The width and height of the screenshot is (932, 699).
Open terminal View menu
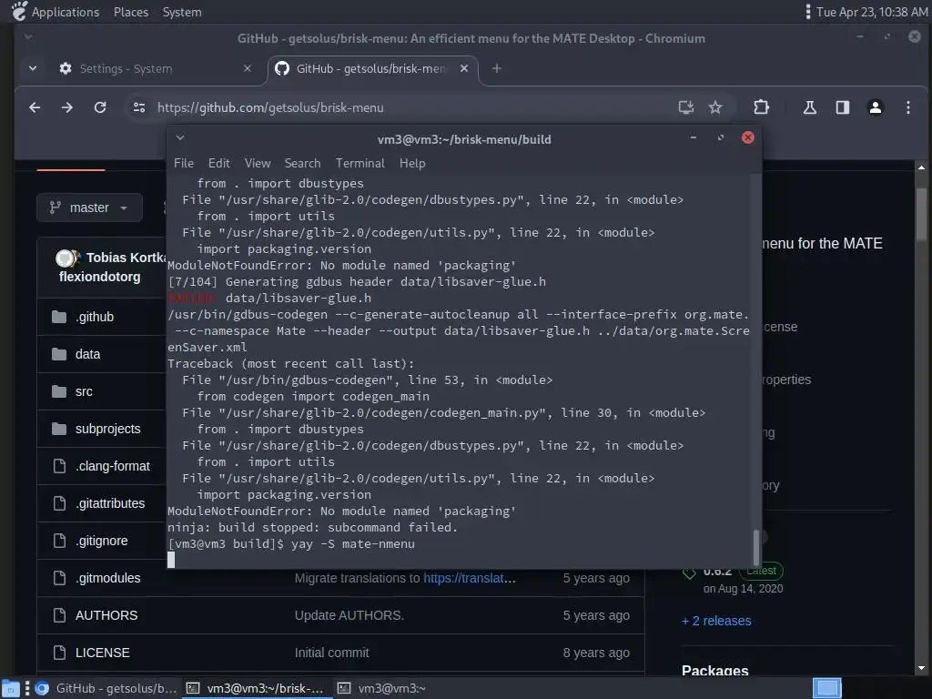point(258,164)
